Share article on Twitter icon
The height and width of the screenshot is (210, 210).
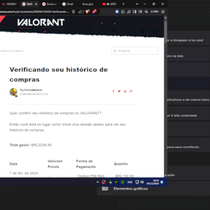click(119, 91)
